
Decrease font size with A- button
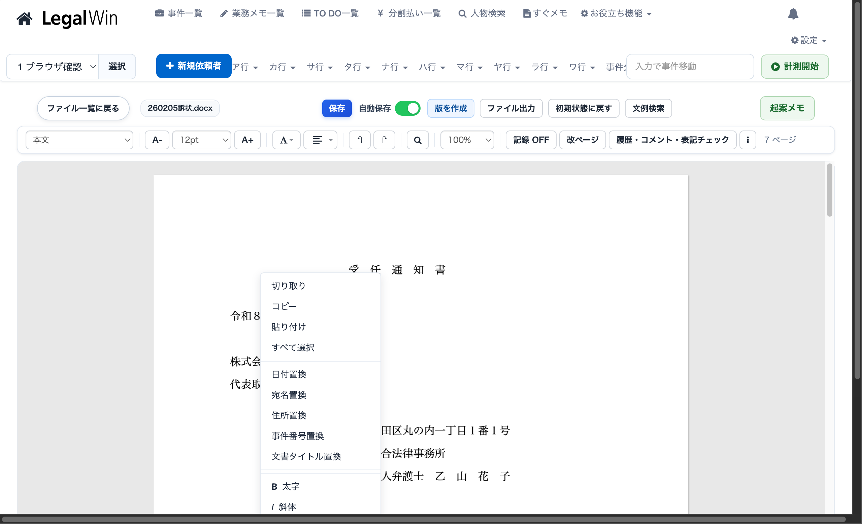tap(157, 140)
